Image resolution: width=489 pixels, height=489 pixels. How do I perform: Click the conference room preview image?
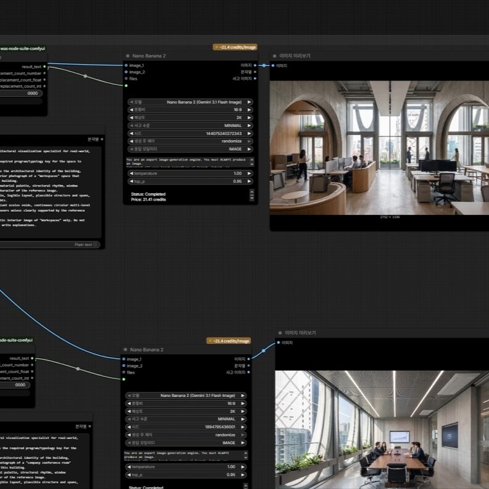pos(382,430)
